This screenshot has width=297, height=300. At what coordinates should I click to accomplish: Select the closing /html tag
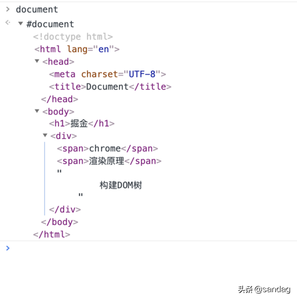pos(52,234)
